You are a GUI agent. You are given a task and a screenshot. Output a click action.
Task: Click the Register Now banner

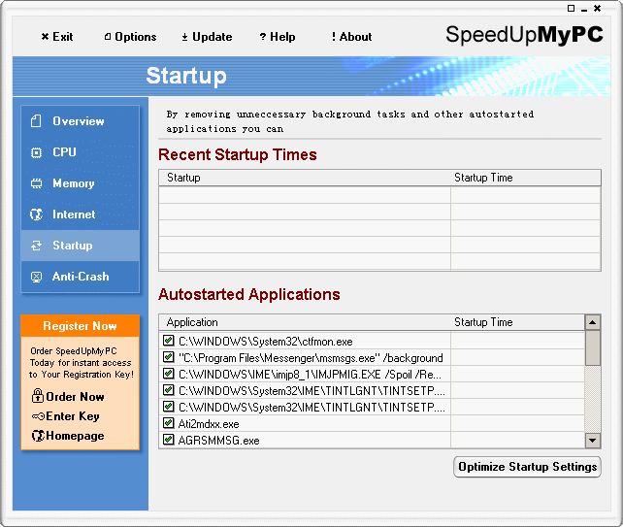point(81,326)
